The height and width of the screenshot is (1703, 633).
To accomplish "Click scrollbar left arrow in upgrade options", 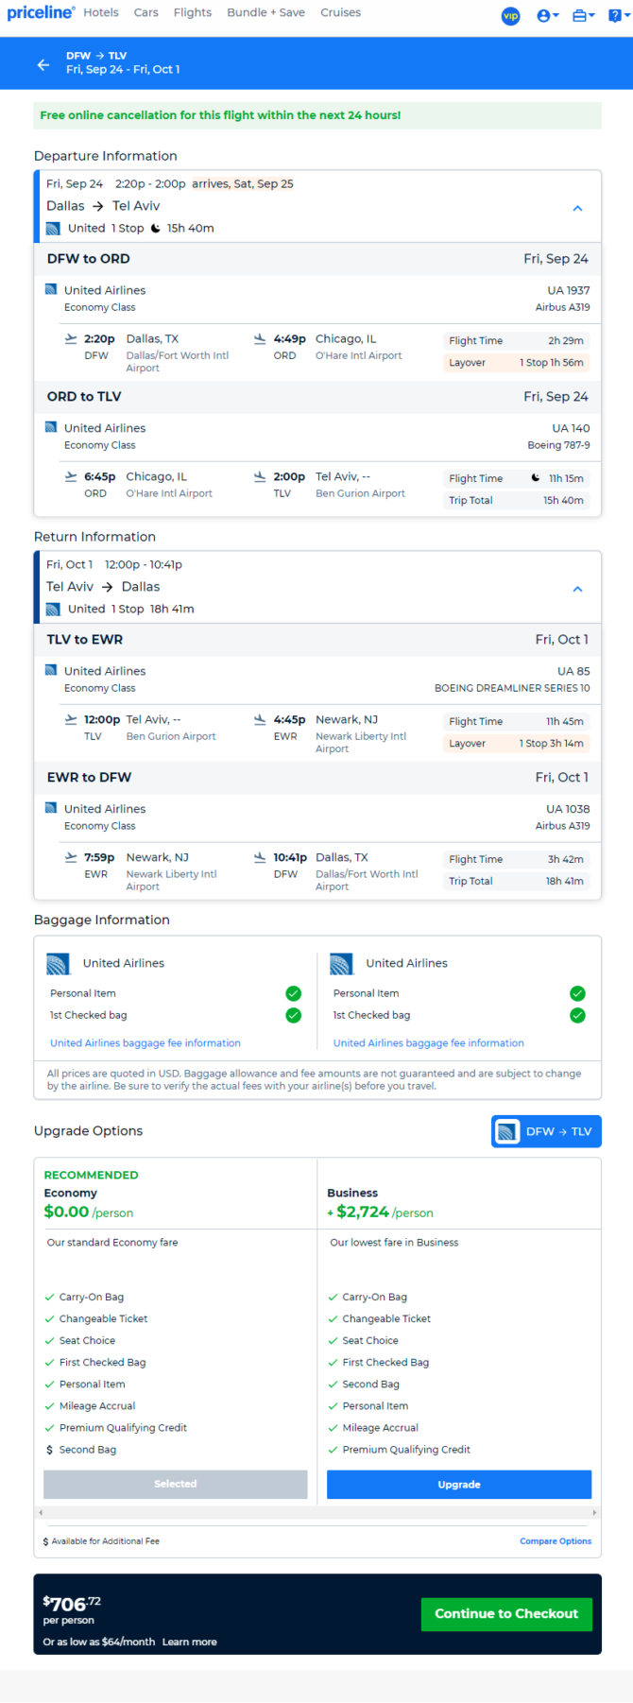I will pyautogui.click(x=41, y=1512).
